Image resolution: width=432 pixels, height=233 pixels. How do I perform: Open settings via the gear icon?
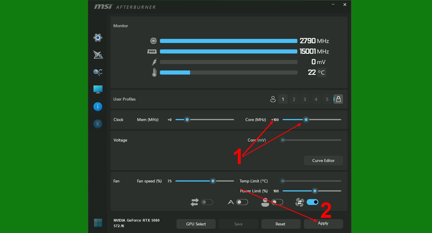[x=98, y=37]
